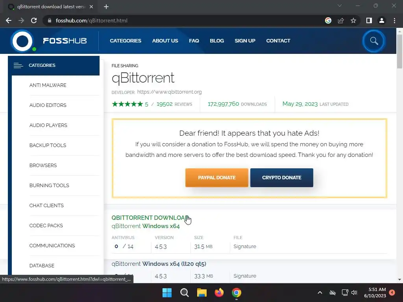The height and width of the screenshot is (302, 403).
Task: Open the BLOG nav item
Action: click(217, 41)
